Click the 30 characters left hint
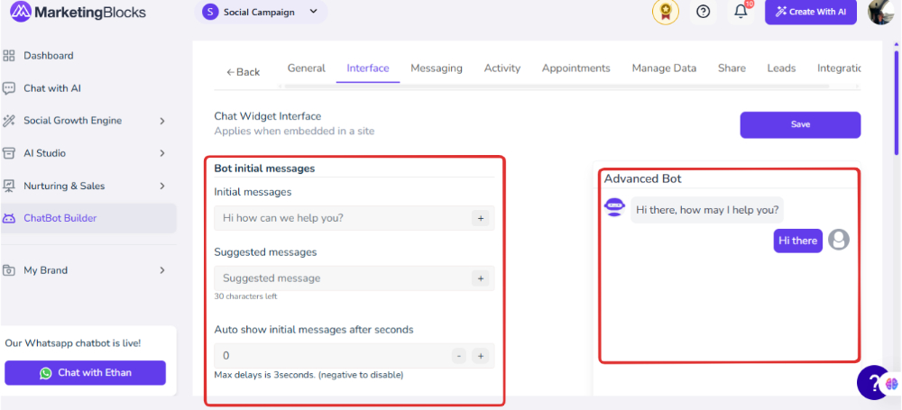This screenshot has height=410, width=902. [245, 296]
